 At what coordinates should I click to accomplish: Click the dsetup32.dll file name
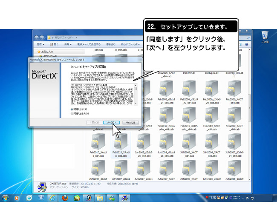212,73
